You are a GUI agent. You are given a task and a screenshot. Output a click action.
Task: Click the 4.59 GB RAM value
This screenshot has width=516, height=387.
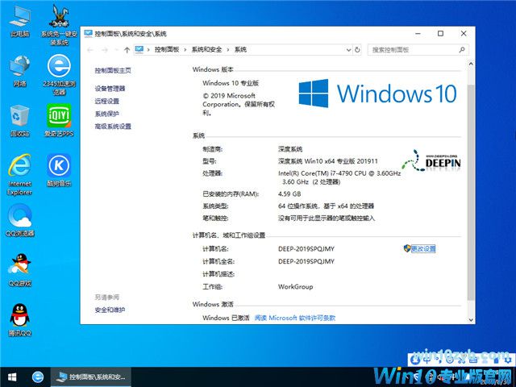click(289, 193)
